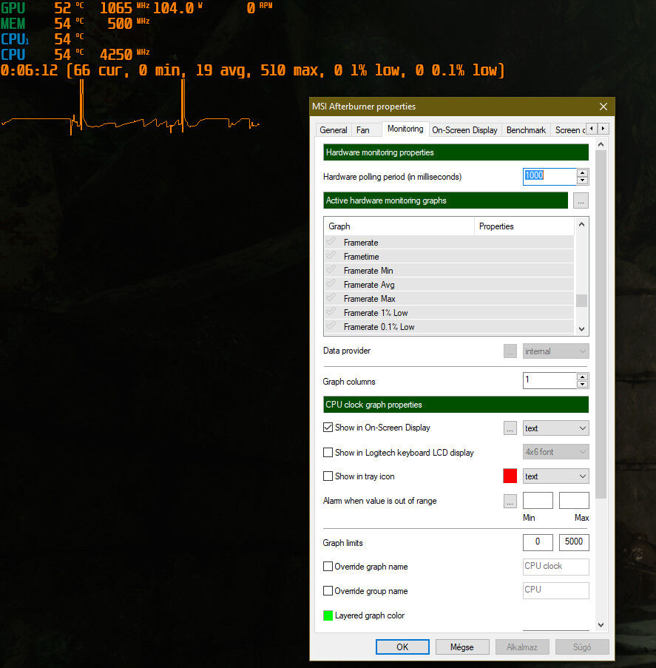656x668 pixels.
Task: Switch to the Benchmark tab
Action: 526,130
